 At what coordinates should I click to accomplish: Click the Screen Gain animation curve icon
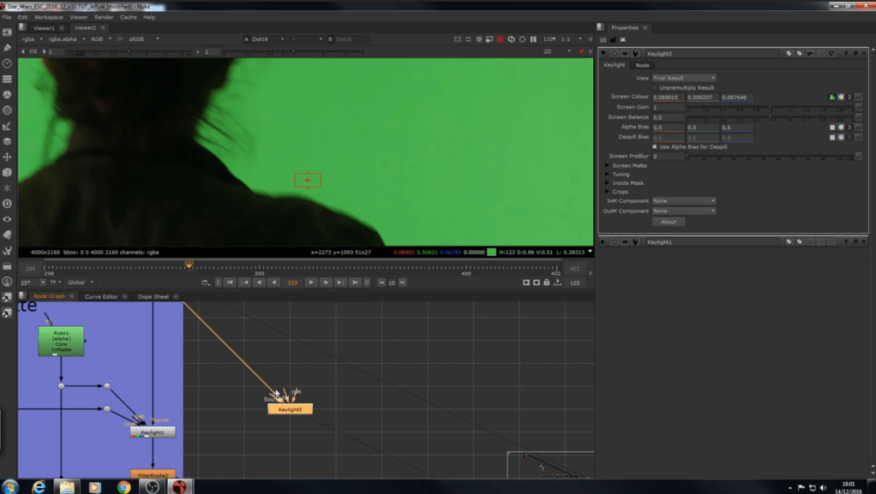[859, 107]
